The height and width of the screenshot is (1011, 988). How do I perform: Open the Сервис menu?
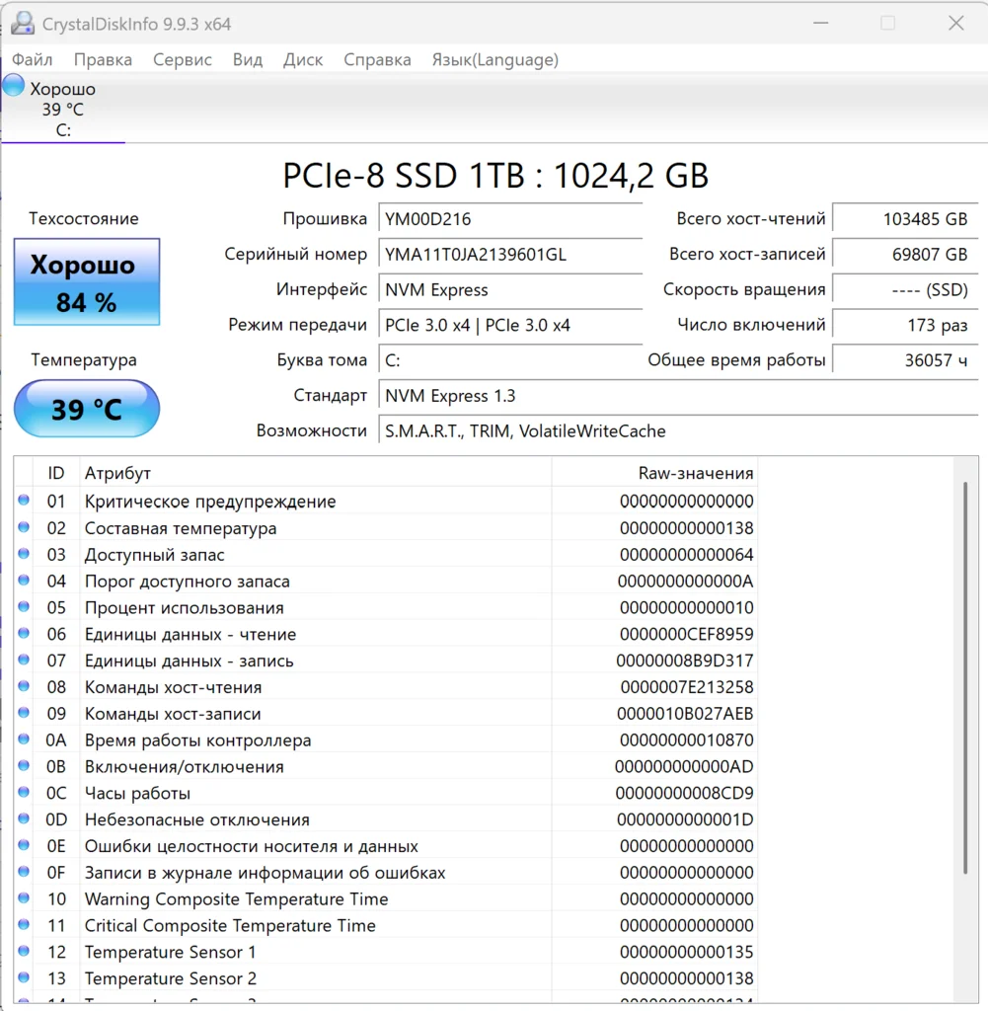183,60
